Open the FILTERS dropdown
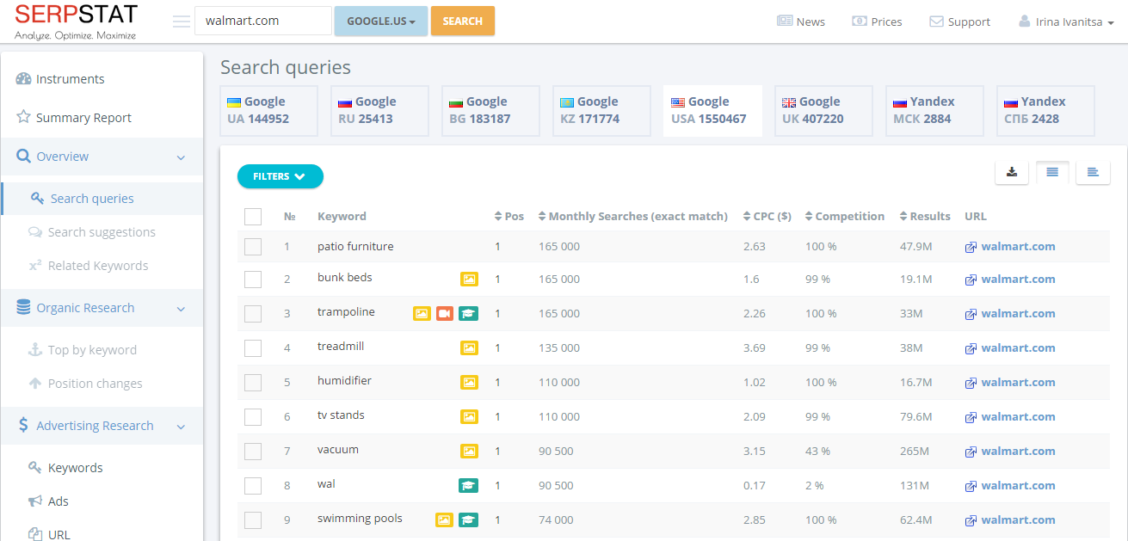1128x541 pixels. pos(280,176)
